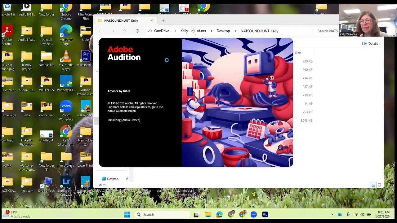Select the DJUSD Tech Hub desktop icon
Viewport: 397px width, 223px height.
pos(47,186)
